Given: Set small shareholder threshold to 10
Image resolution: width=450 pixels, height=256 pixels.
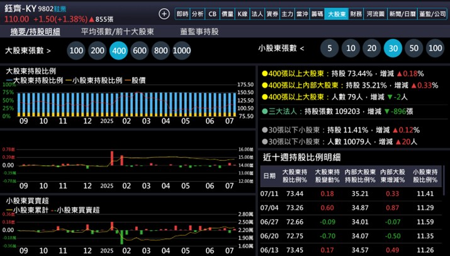Looking at the screenshot, I should click(351, 48).
